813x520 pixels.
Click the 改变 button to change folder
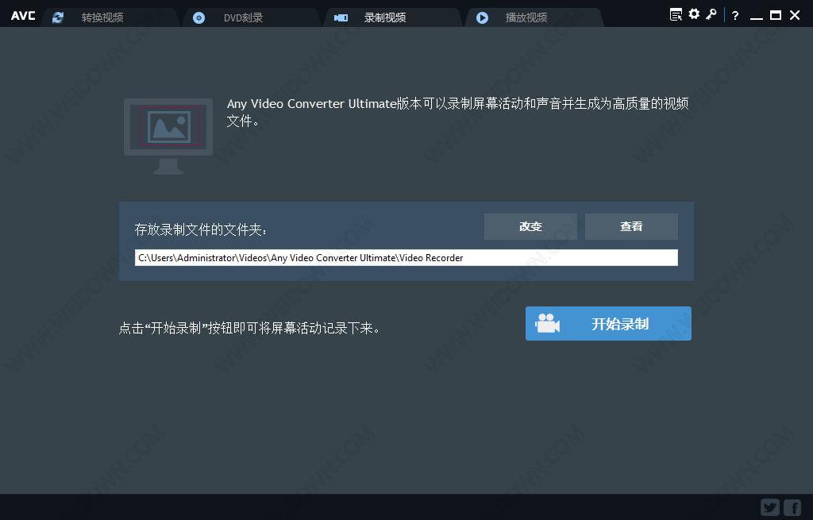tap(530, 226)
